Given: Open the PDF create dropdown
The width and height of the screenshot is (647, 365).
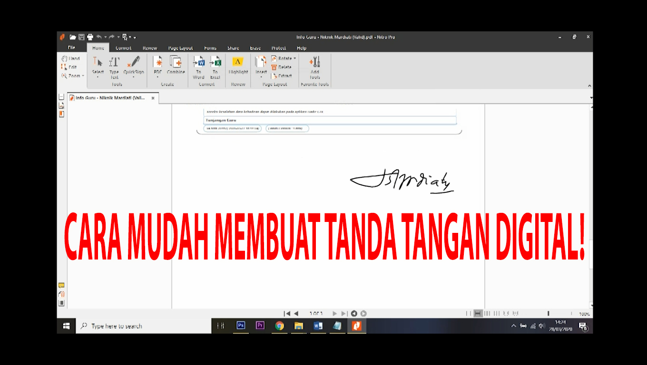Looking at the screenshot, I should pyautogui.click(x=157, y=77).
